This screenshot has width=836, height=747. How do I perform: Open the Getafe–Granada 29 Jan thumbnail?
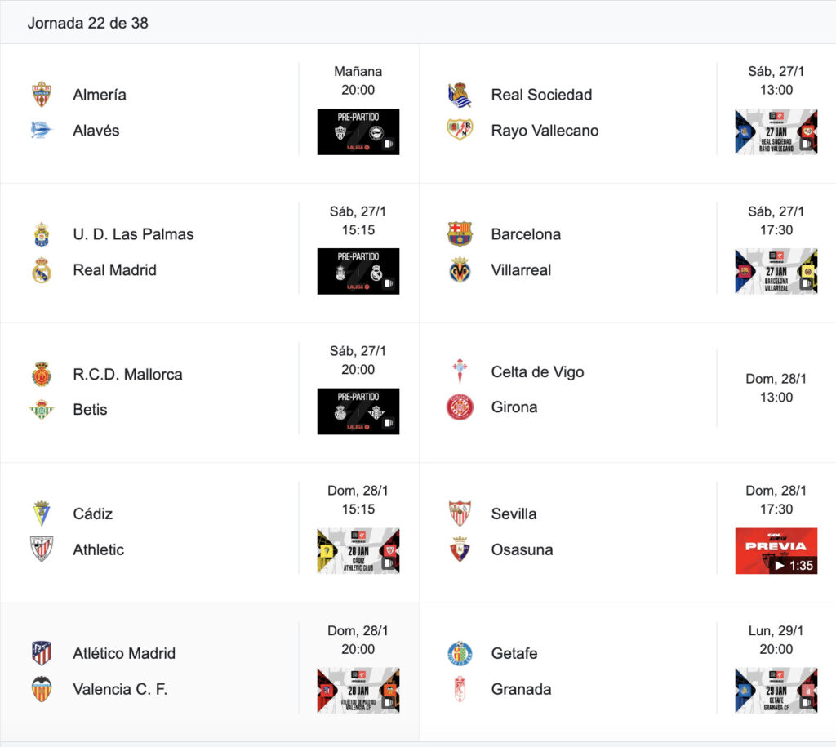pos(776,691)
